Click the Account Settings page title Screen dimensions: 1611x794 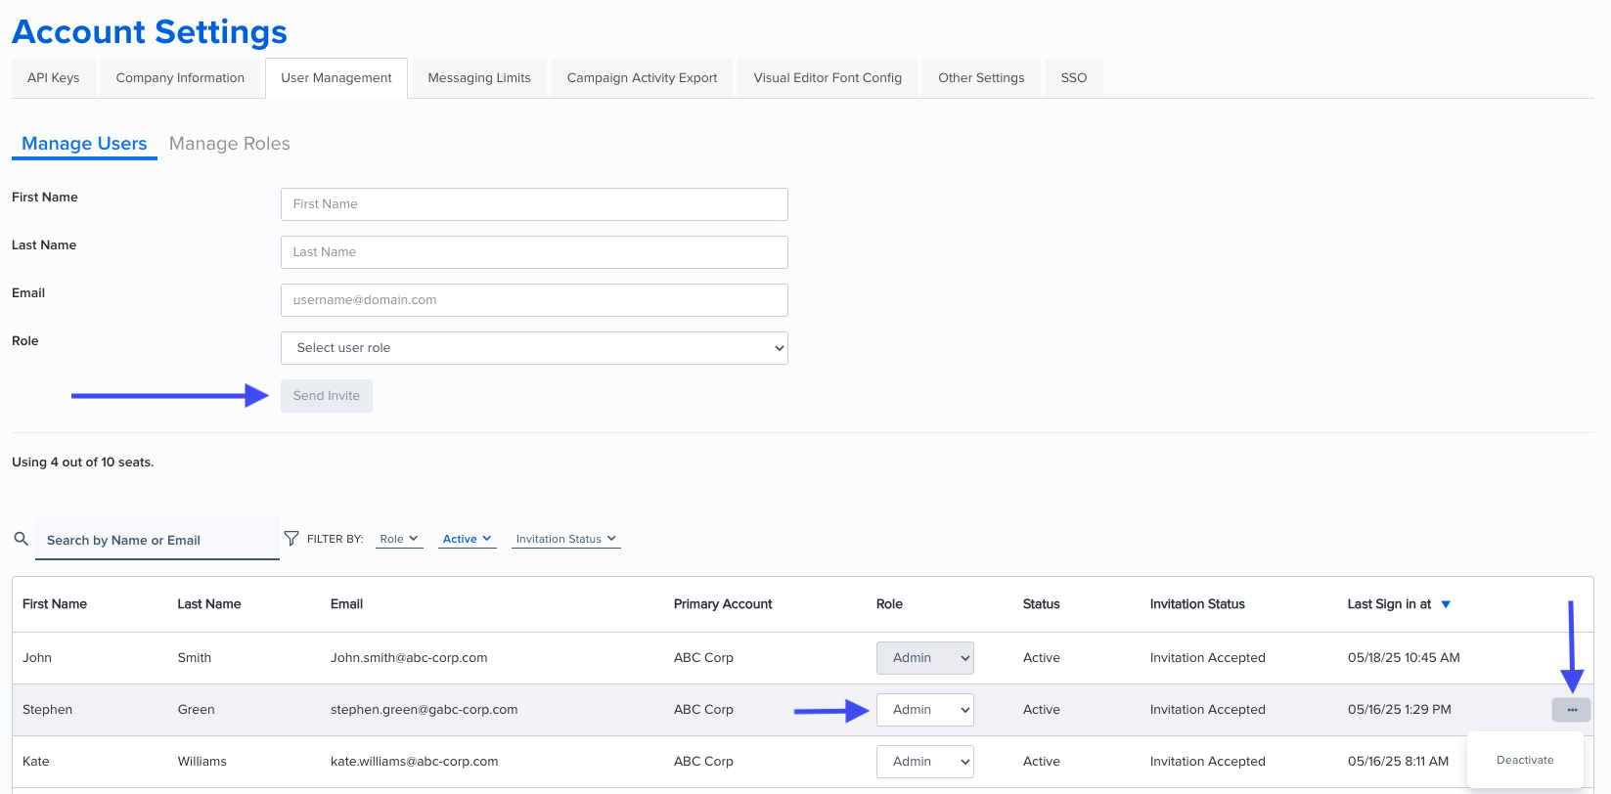coord(150,32)
